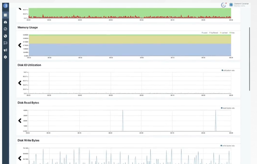Click the blue used area in Memory chart
257x164 pixels.
130,50
